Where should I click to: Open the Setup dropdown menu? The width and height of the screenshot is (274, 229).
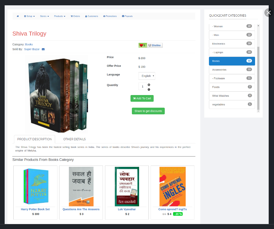(x=29, y=16)
